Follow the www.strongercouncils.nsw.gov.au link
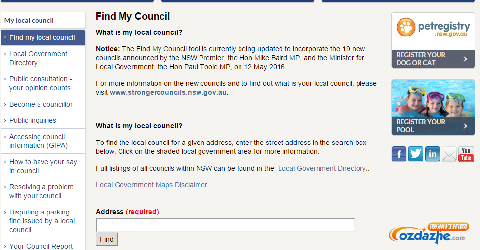The width and height of the screenshot is (480, 250). [x=168, y=92]
